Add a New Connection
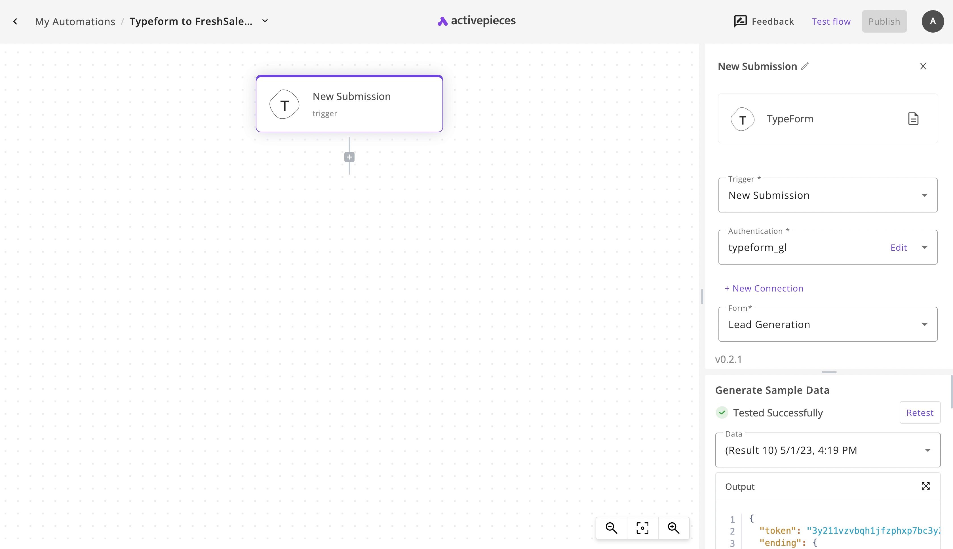Screen dimensions: 953x549 [764, 288]
